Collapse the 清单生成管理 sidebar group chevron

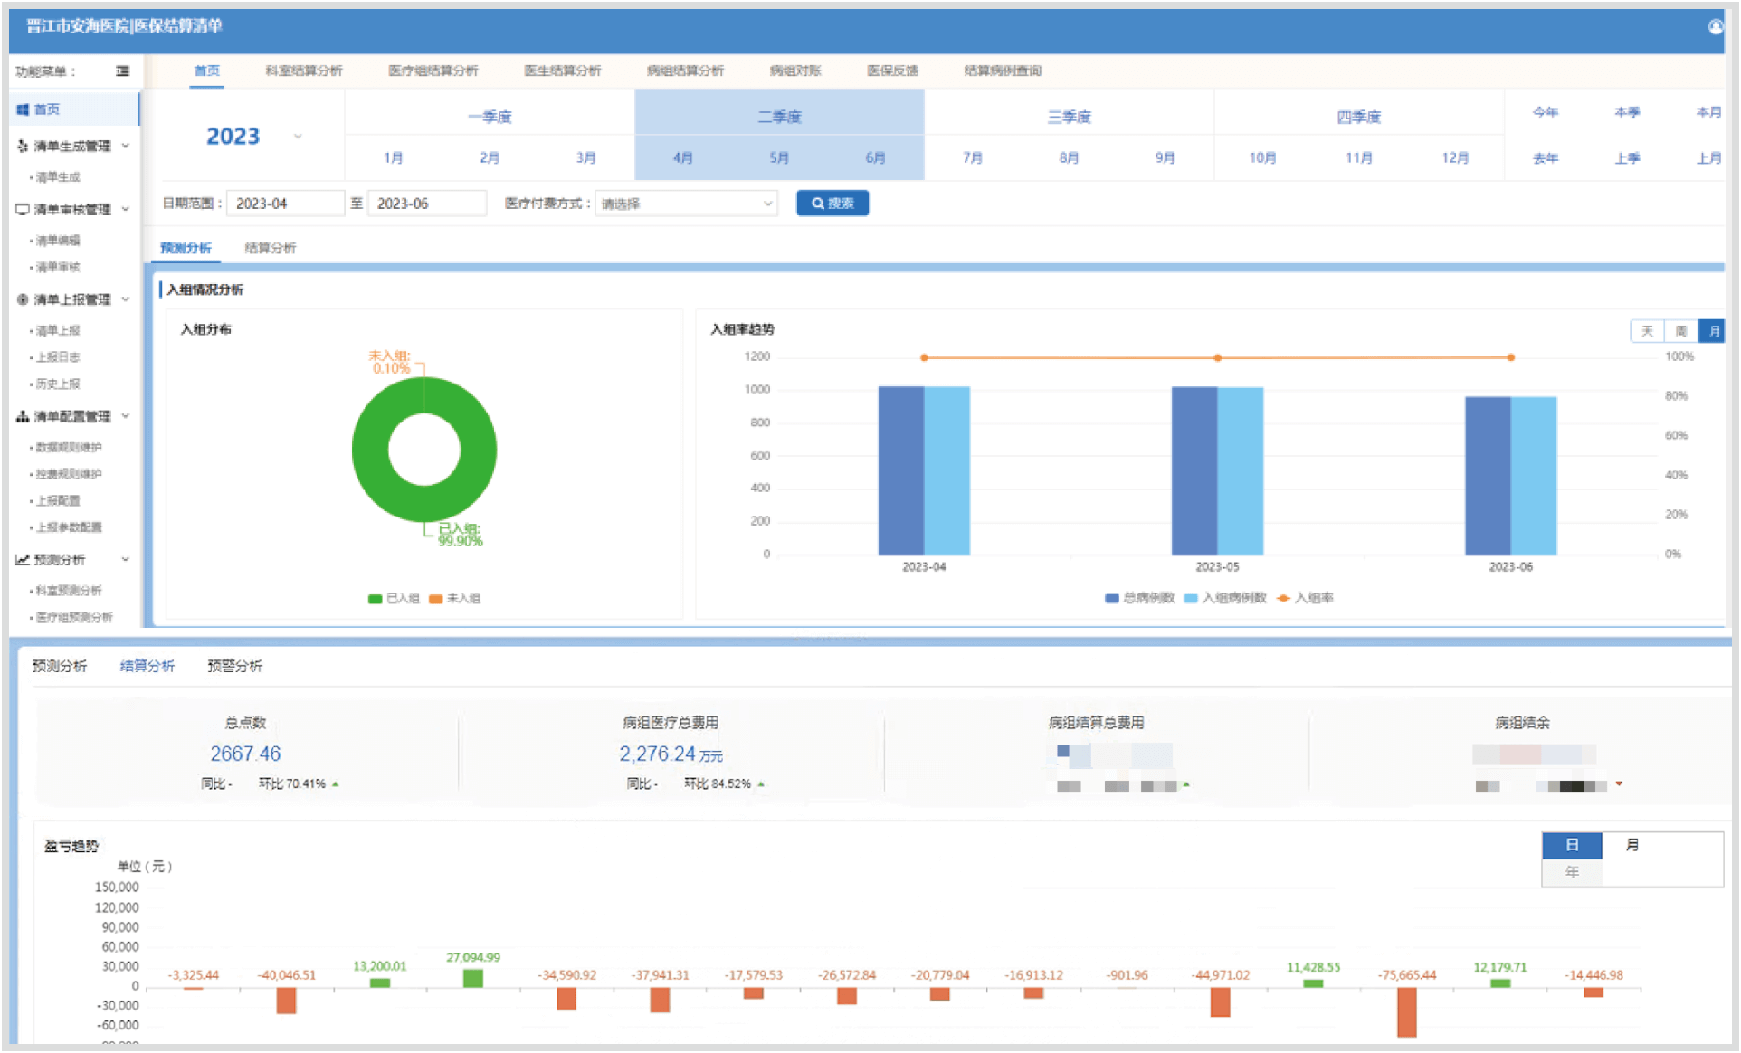[126, 146]
